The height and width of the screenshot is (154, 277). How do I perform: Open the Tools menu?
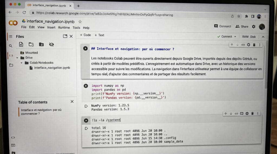[76, 28]
